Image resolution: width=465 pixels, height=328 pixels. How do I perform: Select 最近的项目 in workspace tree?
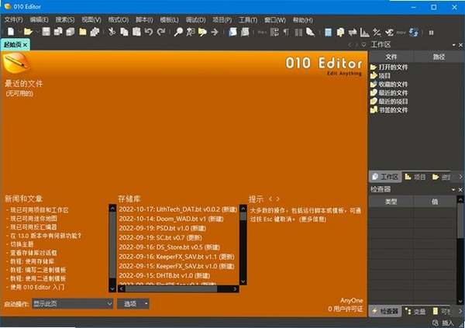[x=393, y=102]
